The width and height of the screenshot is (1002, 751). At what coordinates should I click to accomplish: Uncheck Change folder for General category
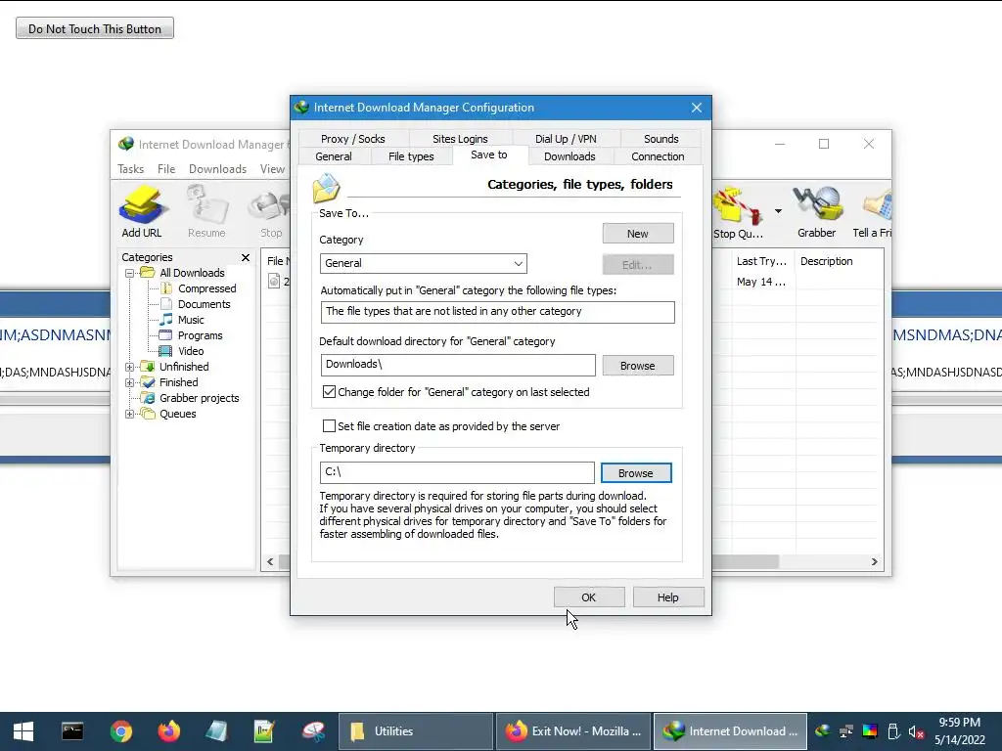[329, 392]
